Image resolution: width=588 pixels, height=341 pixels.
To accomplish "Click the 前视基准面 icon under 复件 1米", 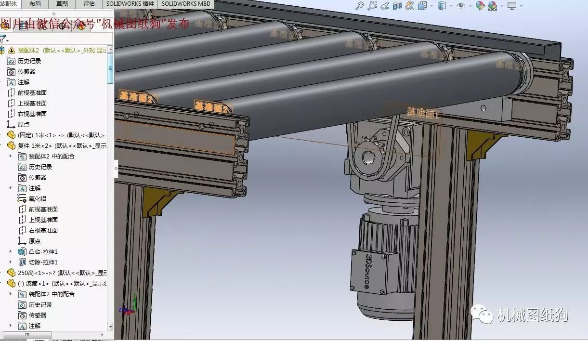I will [x=22, y=209].
